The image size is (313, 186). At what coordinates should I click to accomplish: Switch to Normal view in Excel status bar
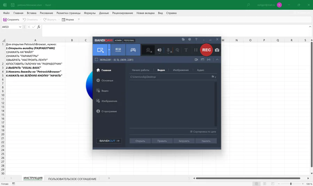pos(257,184)
